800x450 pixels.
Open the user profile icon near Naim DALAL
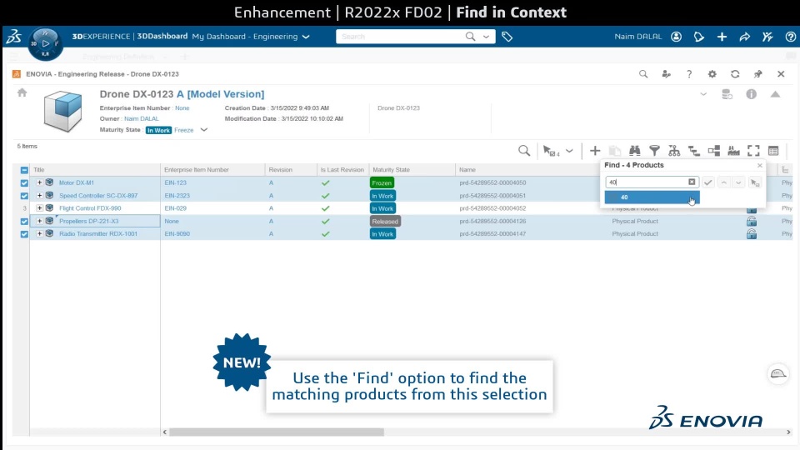point(676,37)
